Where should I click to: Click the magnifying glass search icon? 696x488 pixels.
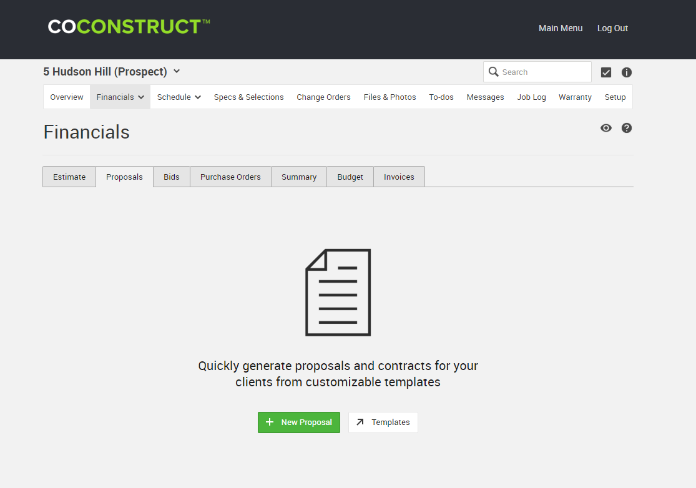coord(494,72)
